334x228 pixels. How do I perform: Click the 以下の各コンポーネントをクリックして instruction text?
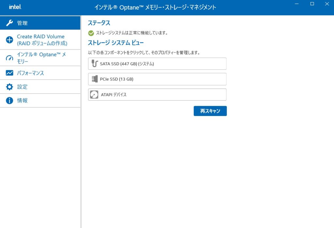144,52
